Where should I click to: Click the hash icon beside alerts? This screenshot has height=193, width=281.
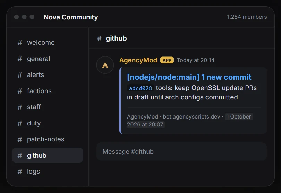[20, 75]
